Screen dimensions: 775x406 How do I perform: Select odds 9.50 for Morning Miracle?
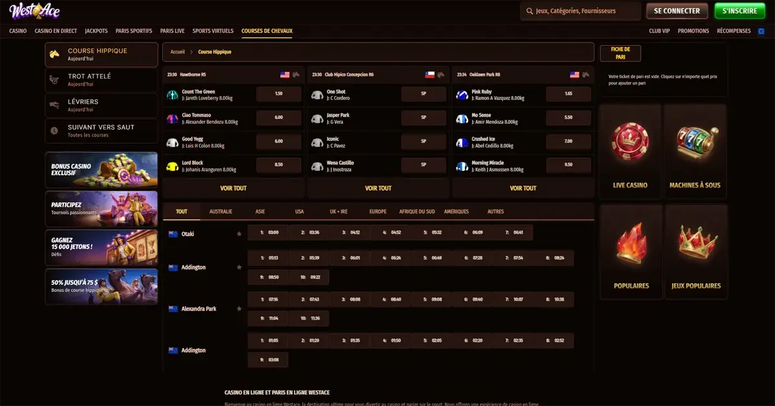[568, 165]
